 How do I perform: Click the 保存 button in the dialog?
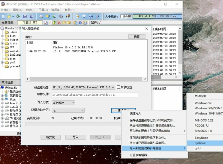[x=137, y=36]
